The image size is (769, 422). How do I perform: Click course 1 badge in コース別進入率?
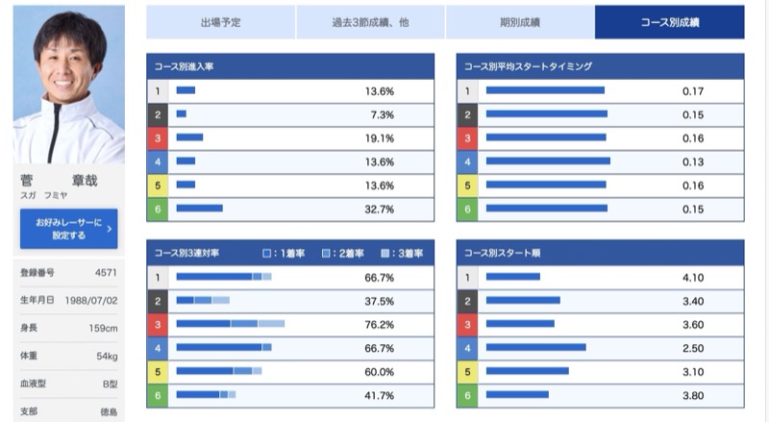(x=158, y=91)
